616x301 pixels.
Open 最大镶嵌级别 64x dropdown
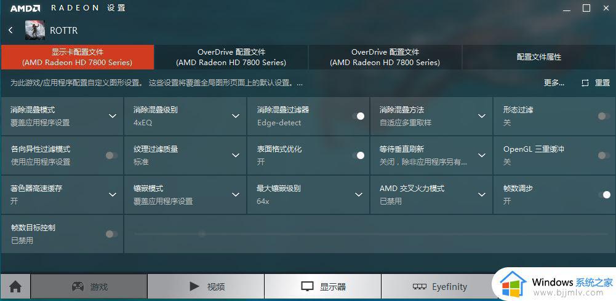click(x=359, y=194)
